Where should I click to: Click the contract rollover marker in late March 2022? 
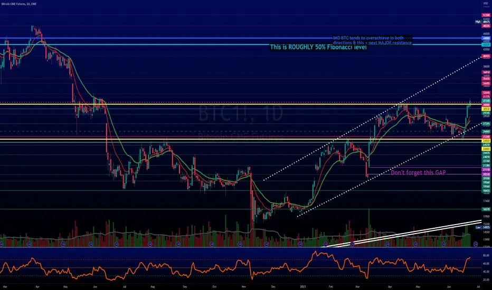coord(29,244)
